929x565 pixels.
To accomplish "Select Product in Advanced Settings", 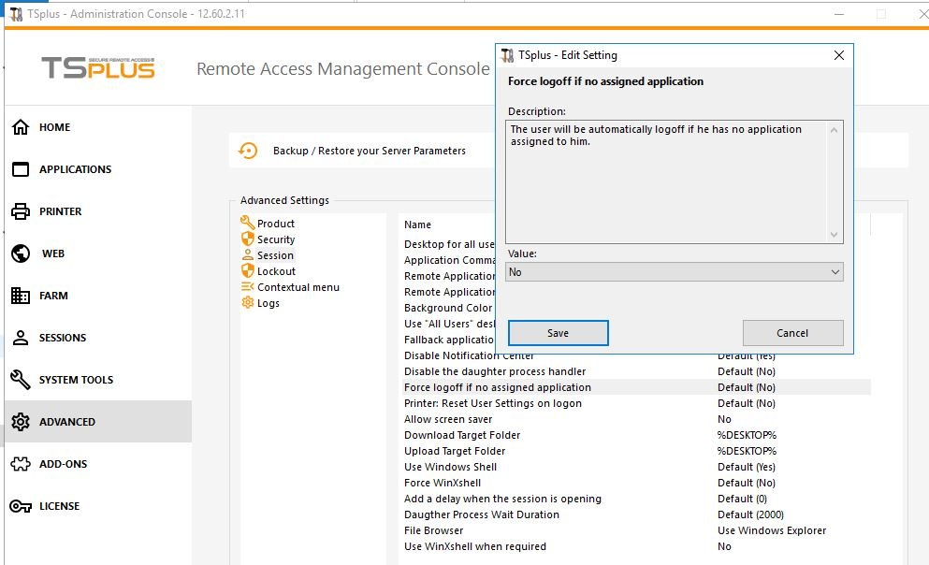I will [276, 224].
